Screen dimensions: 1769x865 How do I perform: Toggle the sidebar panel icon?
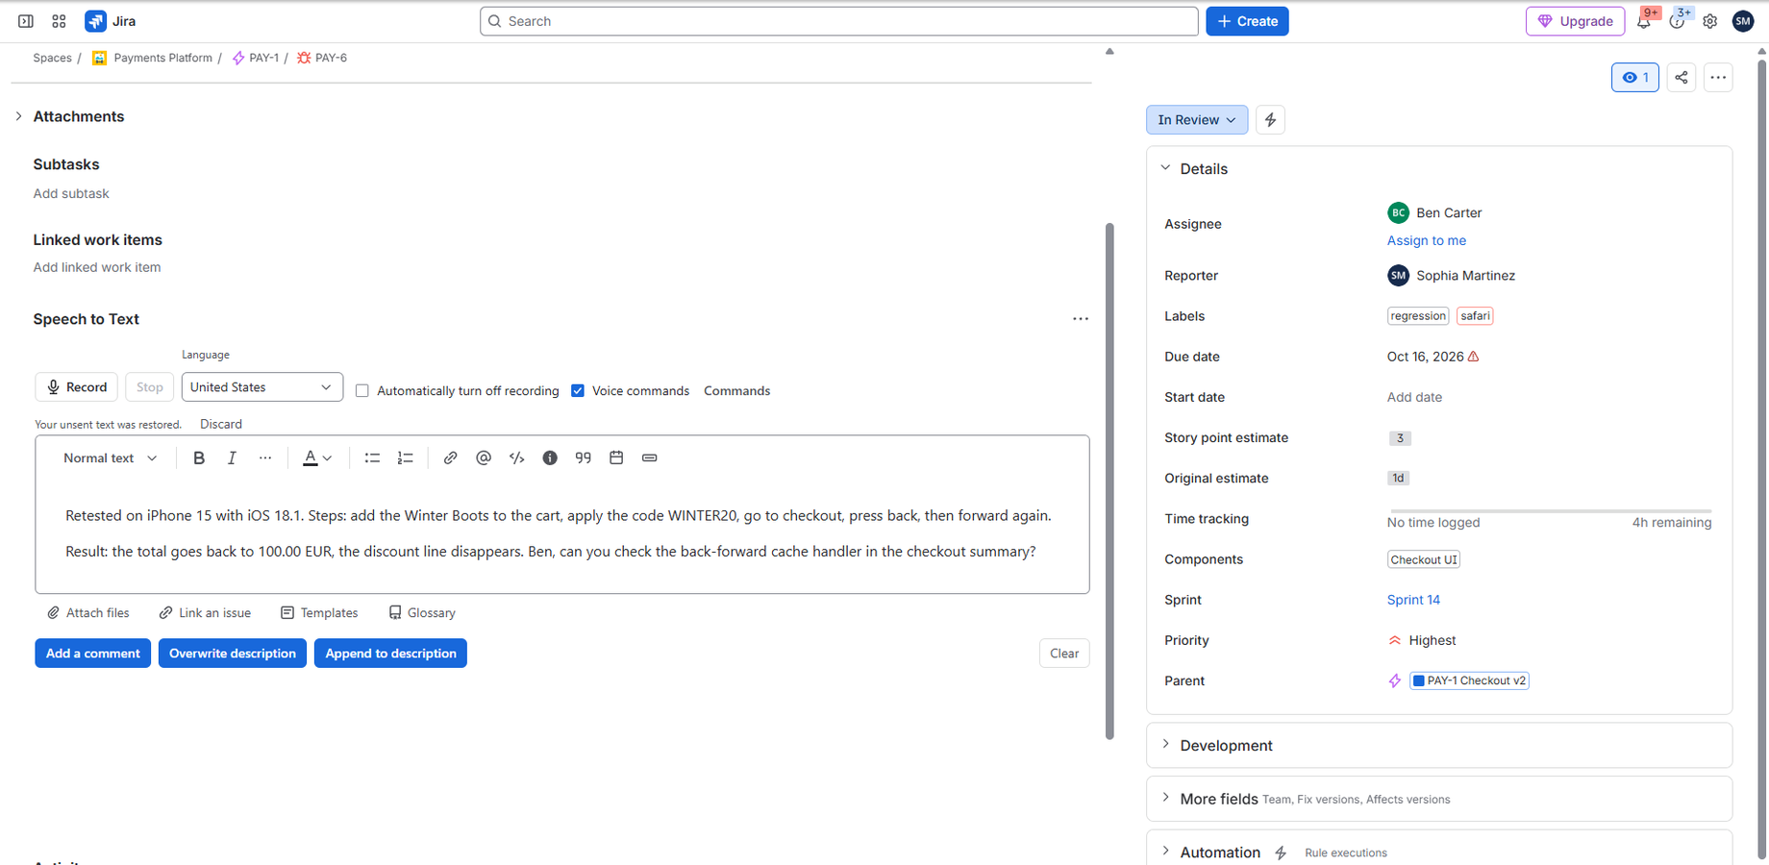click(x=26, y=21)
